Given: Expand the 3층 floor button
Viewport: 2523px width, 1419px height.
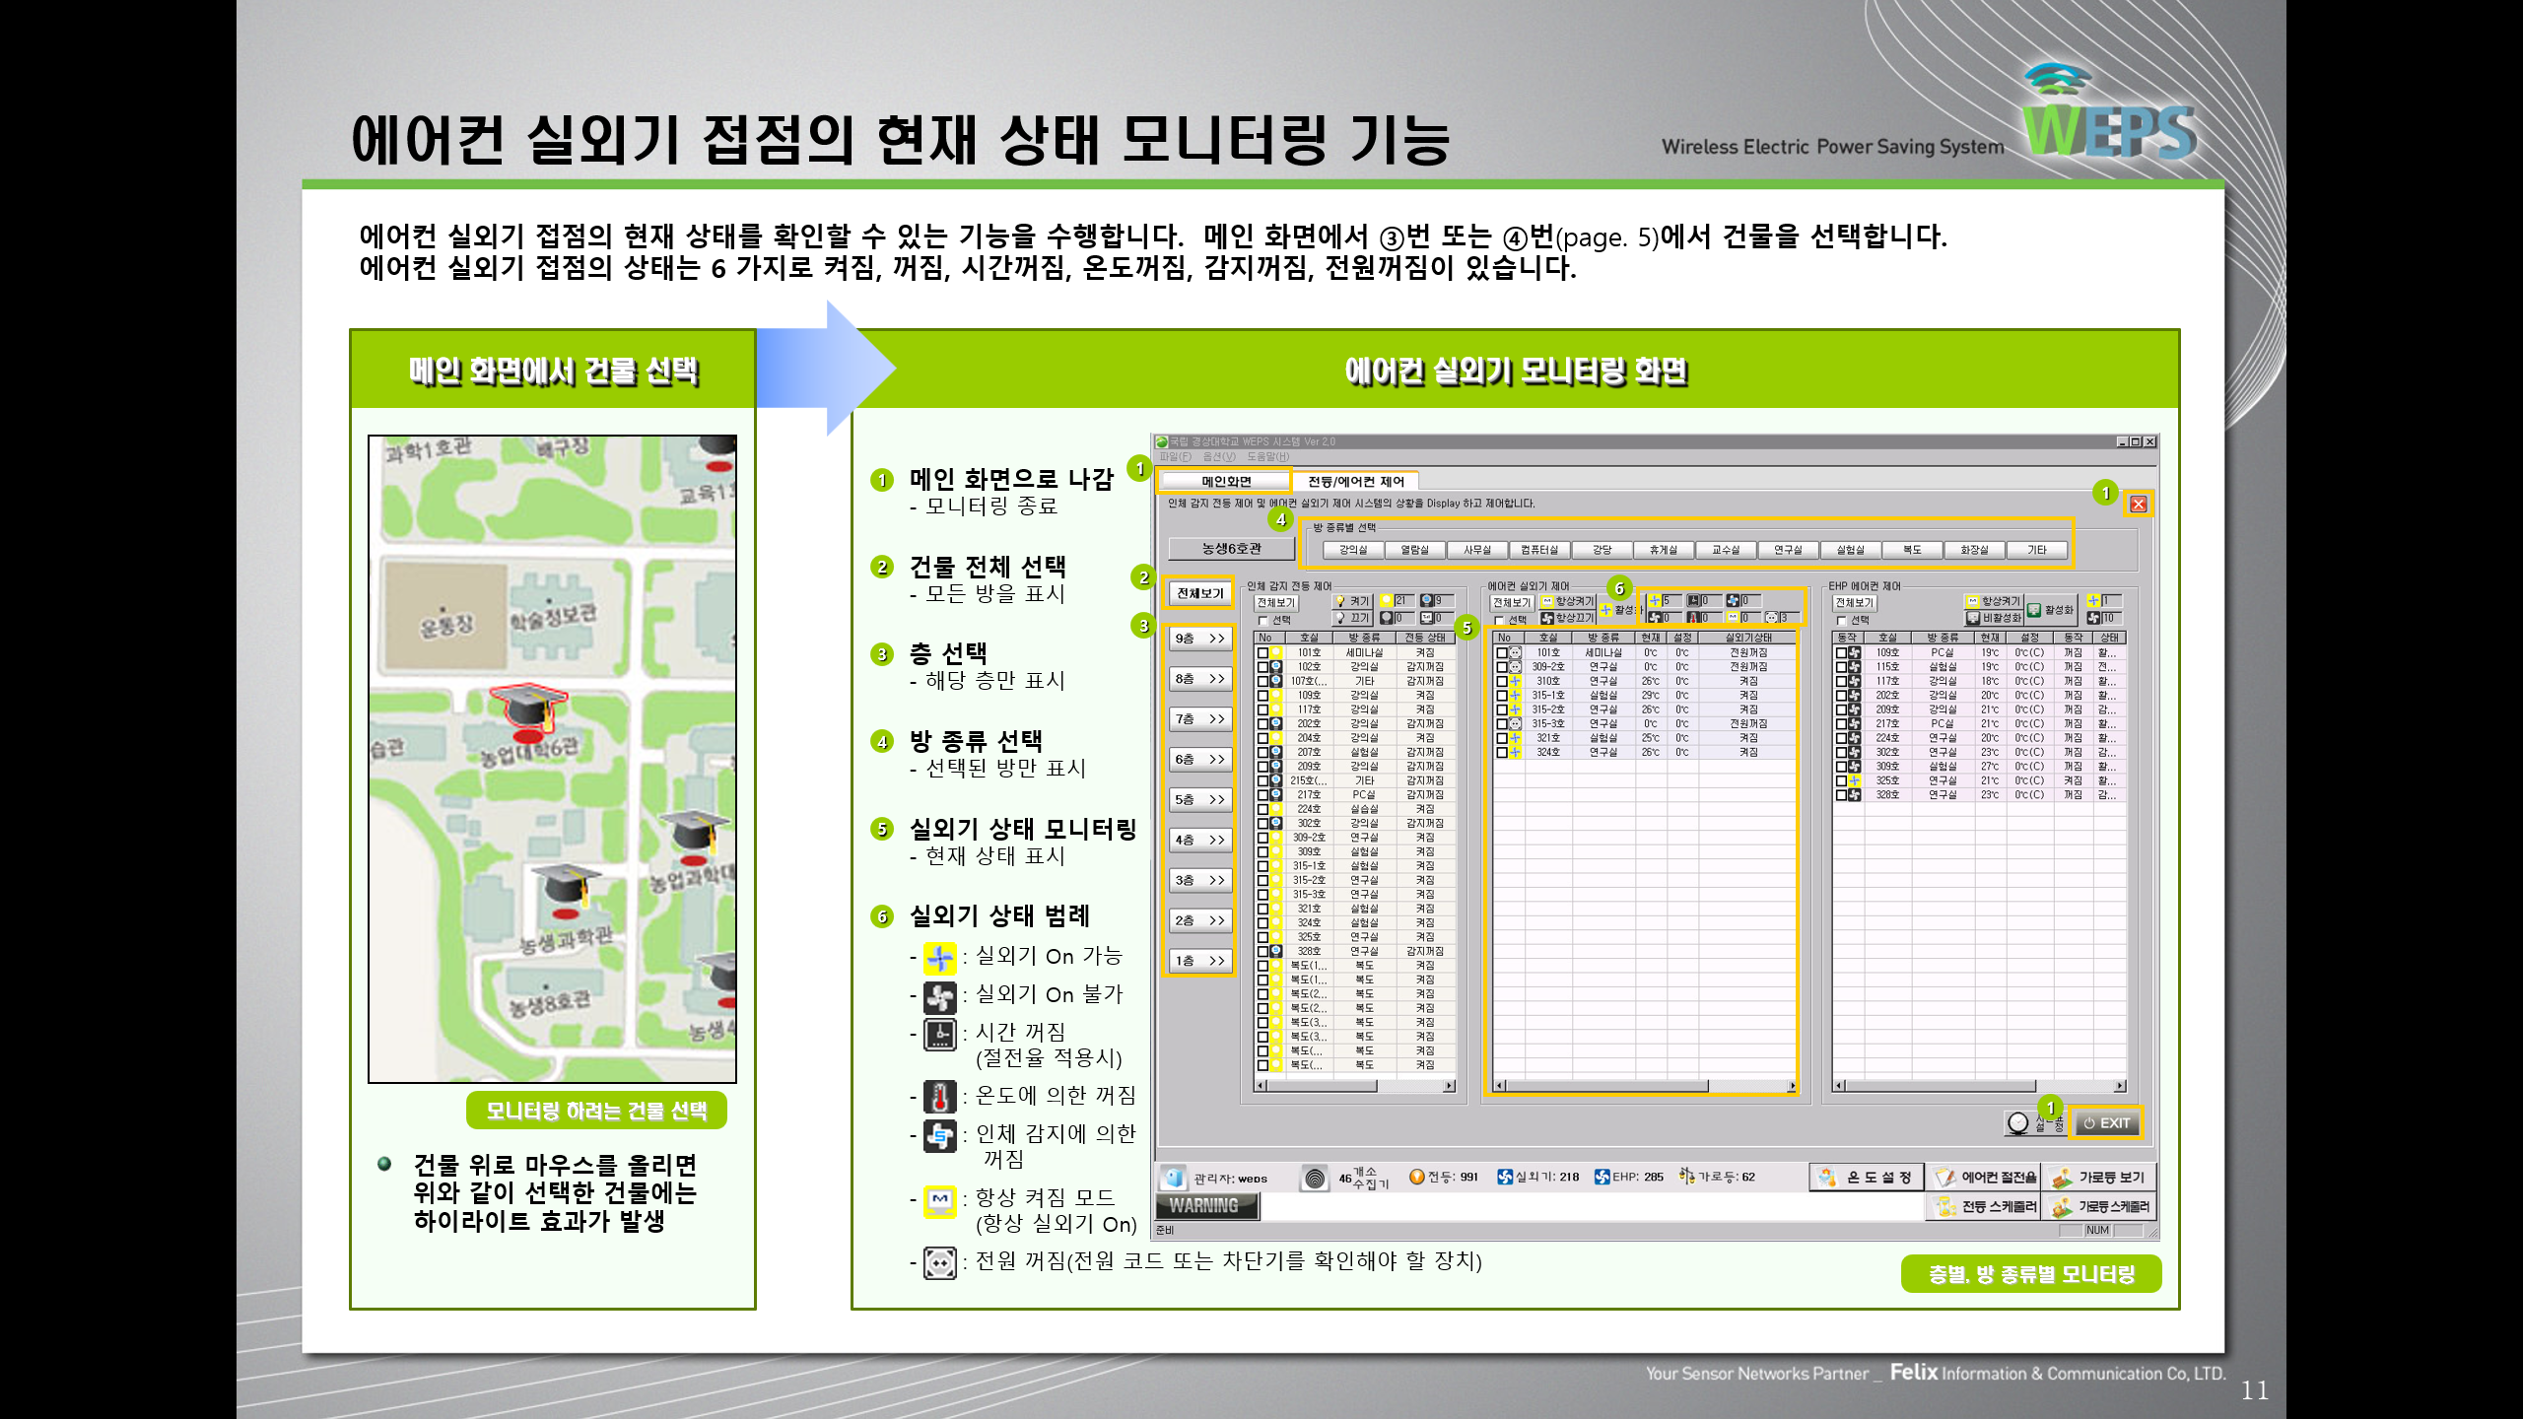Looking at the screenshot, I should 1200,881.
